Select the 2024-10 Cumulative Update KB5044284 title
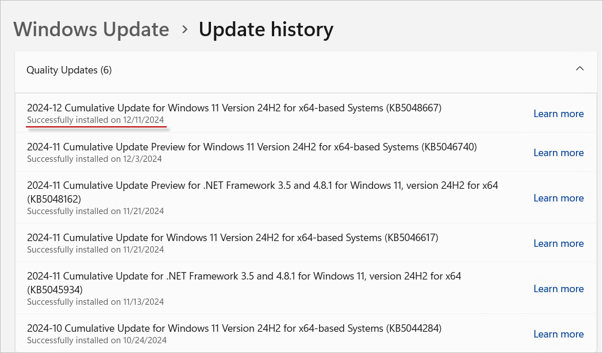The height and width of the screenshot is (353, 603). [x=234, y=328]
